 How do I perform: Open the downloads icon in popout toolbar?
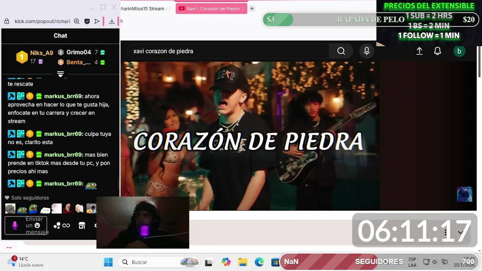tap(112, 21)
